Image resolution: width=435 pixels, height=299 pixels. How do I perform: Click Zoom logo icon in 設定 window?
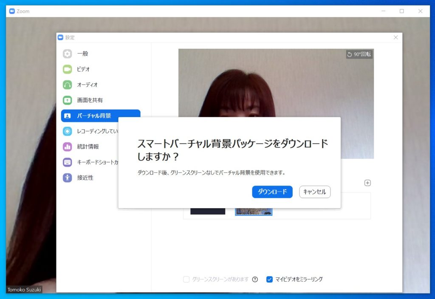tap(60, 37)
